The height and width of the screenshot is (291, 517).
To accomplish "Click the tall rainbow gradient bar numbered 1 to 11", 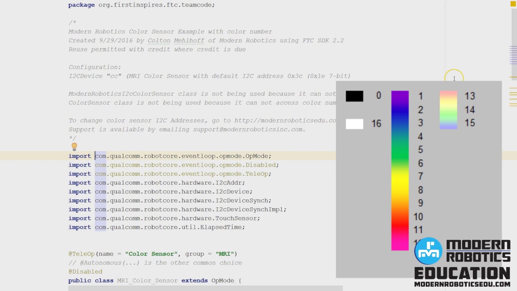I will [x=400, y=171].
